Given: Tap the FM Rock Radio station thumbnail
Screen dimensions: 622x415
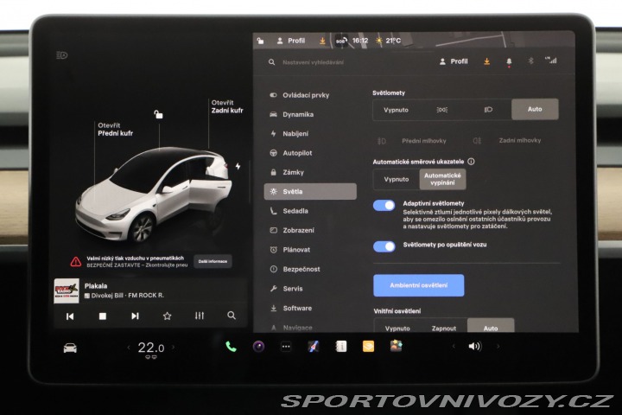Looking at the screenshot, I should click(x=67, y=290).
